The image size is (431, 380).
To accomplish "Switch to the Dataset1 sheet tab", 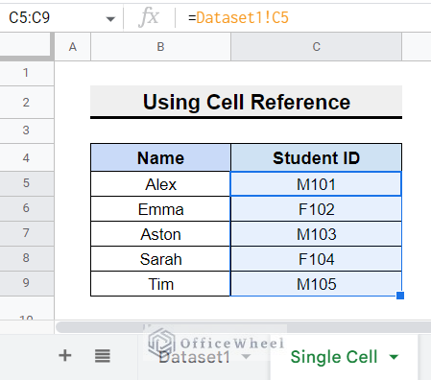I will tap(194, 357).
